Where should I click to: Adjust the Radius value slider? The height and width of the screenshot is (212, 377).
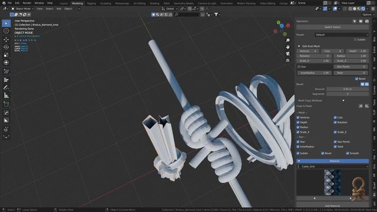tap(351, 56)
